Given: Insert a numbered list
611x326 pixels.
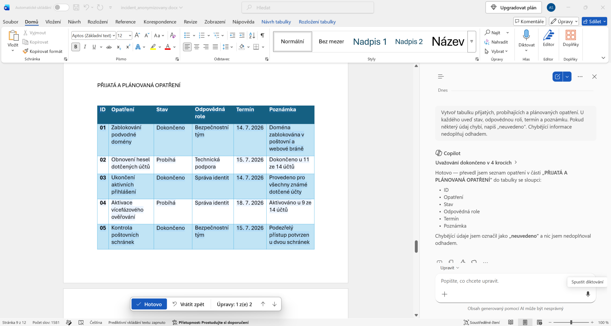Looking at the screenshot, I should 202,35.
